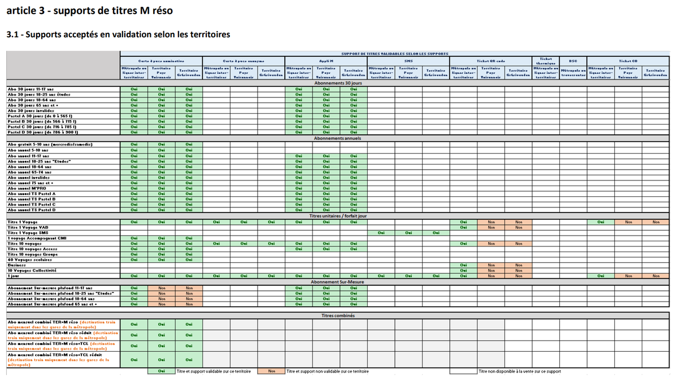This screenshot has width=678, height=389.
Task: Click the row label 'Abo annuel M'PRO'
Action: click(x=28, y=188)
